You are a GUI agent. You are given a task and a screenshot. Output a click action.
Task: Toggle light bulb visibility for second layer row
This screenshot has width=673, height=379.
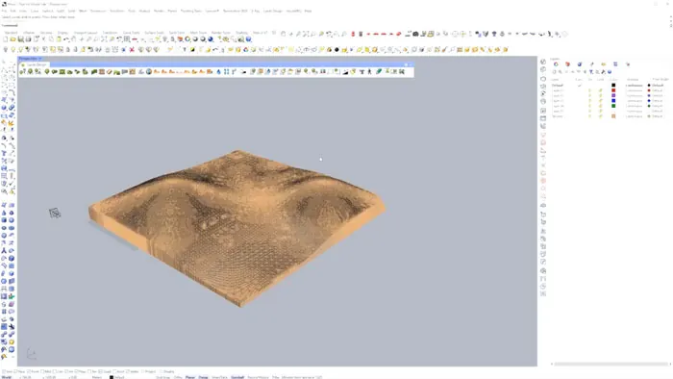(589, 90)
